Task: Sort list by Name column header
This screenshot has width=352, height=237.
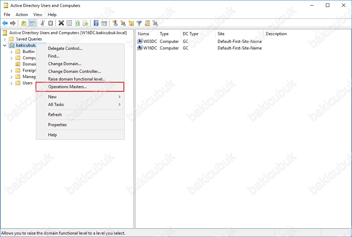Action: click(147, 33)
